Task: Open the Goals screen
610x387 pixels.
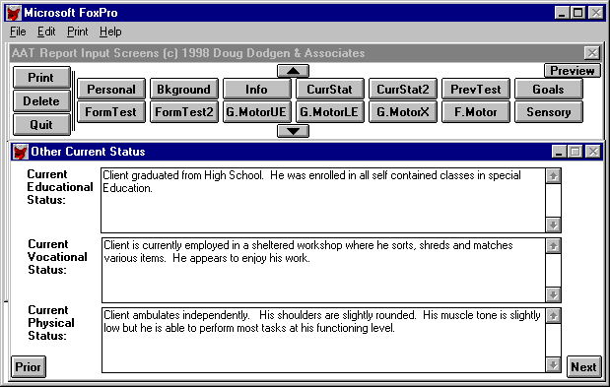Action: [x=549, y=89]
